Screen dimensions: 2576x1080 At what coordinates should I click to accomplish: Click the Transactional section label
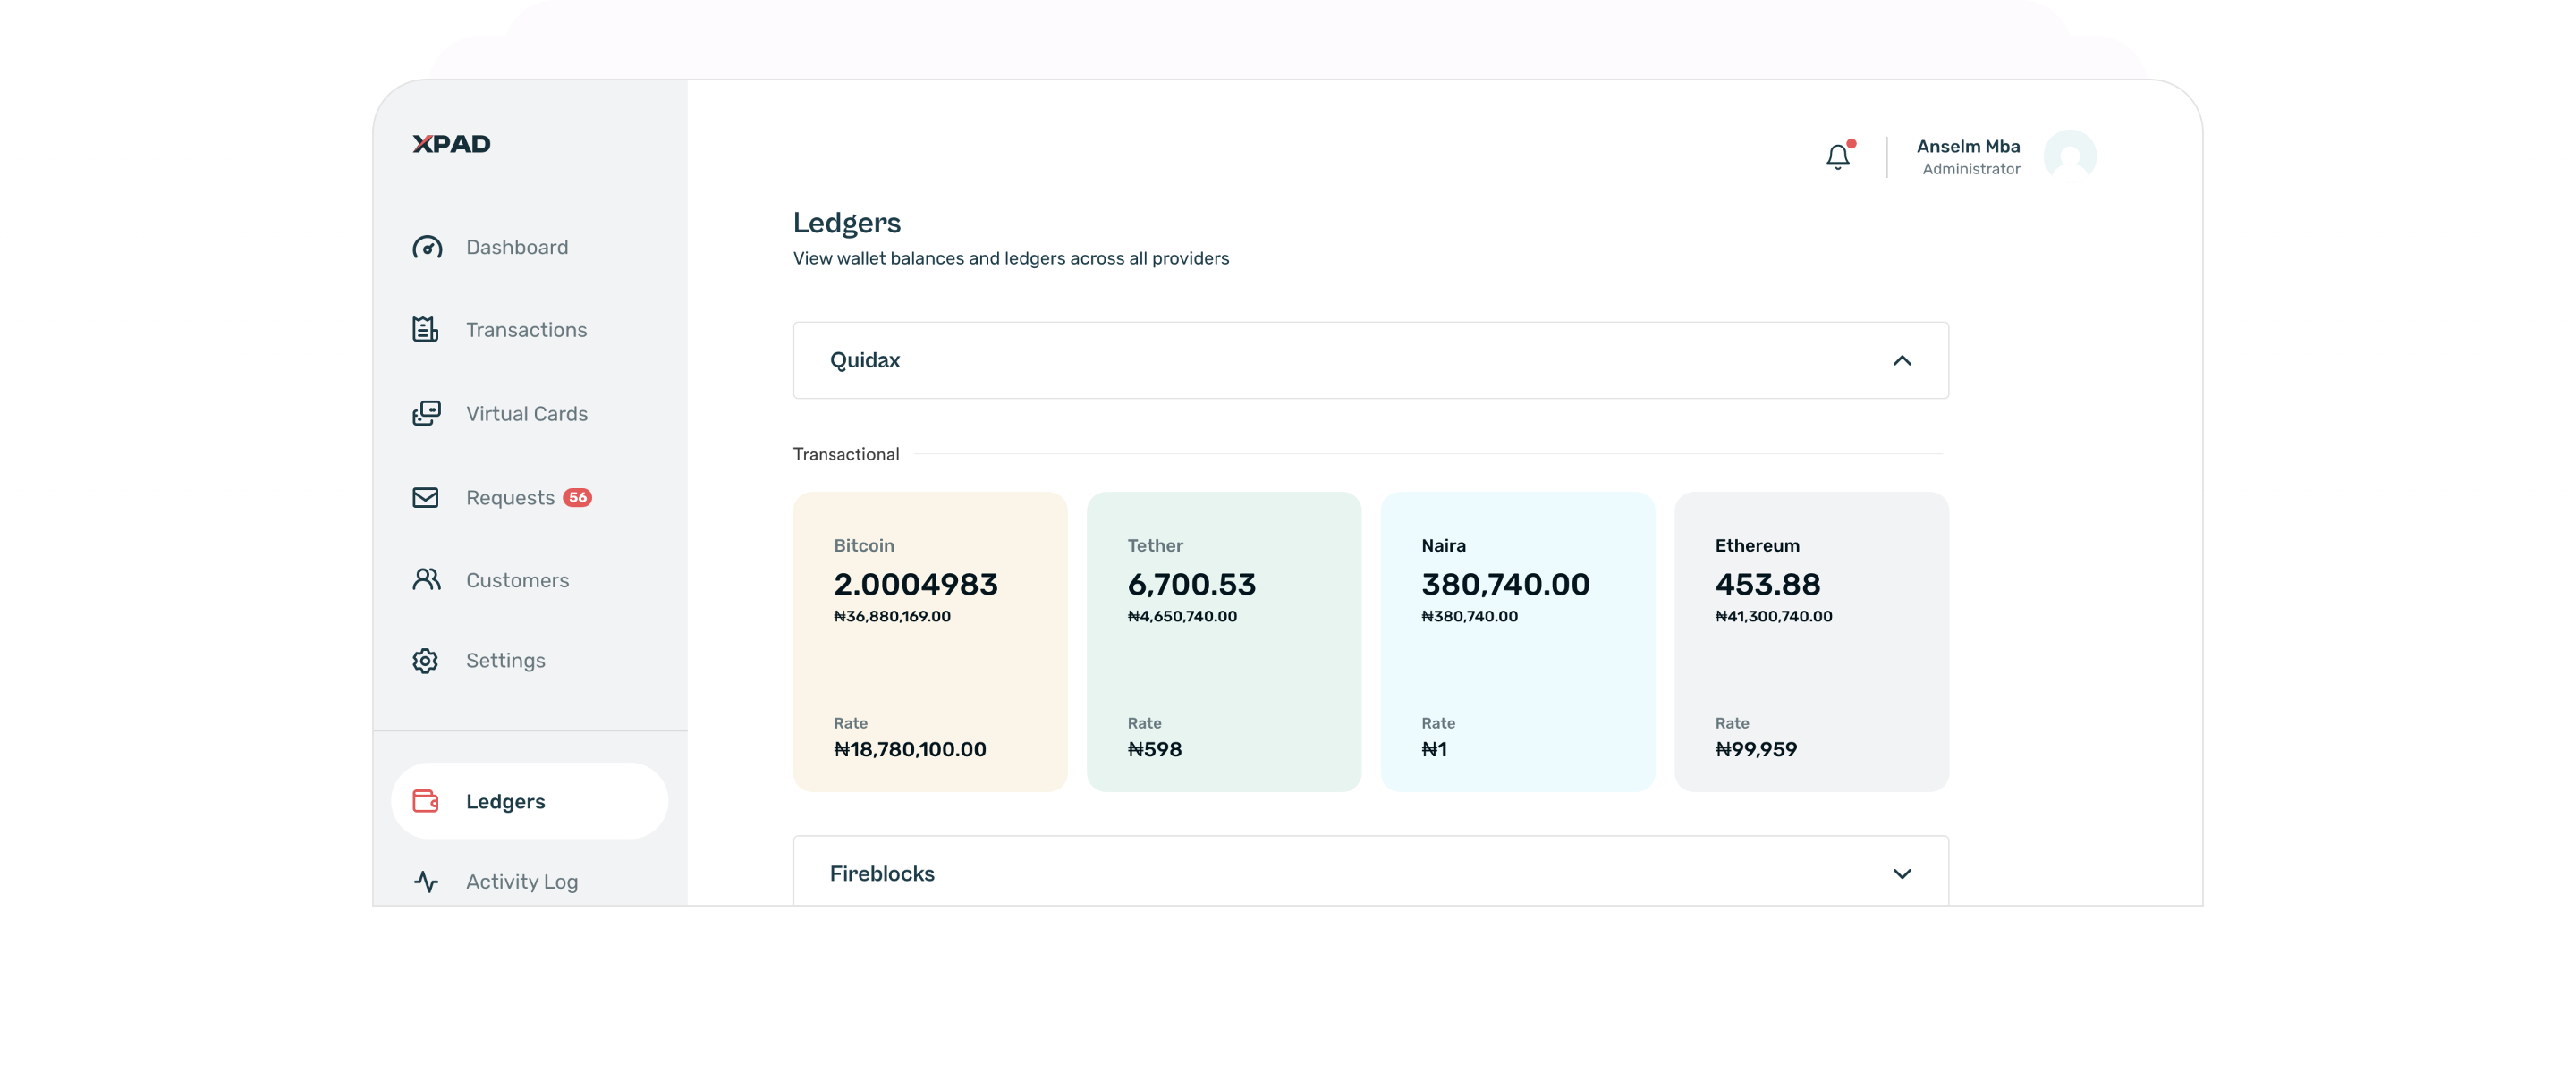tap(846, 454)
